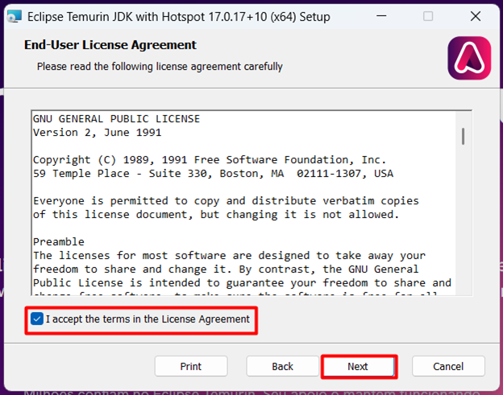The image size is (503, 395).
Task: Click the 'Version 2, June 1991' line
Action: (x=97, y=132)
